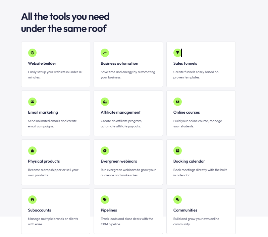
Task: Click the people icon for Affiliate management
Action: [x=105, y=102]
